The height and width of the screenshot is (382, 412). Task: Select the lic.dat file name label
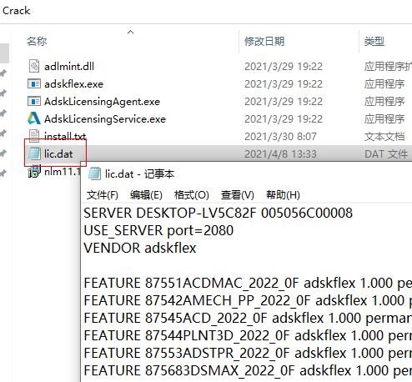tap(58, 153)
